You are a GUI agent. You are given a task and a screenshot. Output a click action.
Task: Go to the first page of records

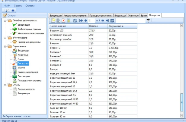click(81, 20)
